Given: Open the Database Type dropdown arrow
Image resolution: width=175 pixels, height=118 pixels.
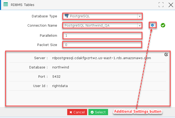Looking at the screenshot, I should point(140,16).
